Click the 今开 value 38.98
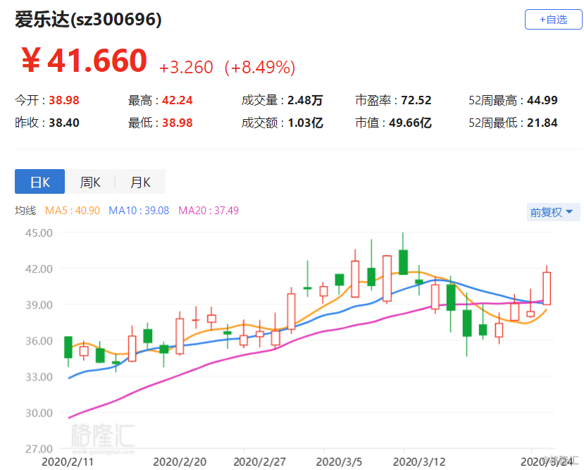 [x=64, y=100]
